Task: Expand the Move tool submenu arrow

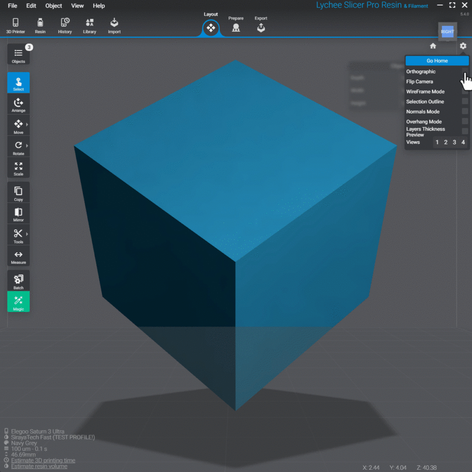Action: point(27,124)
